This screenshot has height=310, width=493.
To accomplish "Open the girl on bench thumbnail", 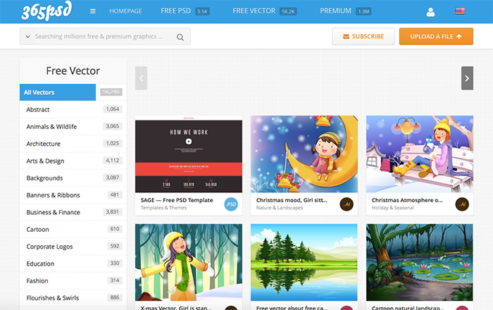I will (x=420, y=154).
